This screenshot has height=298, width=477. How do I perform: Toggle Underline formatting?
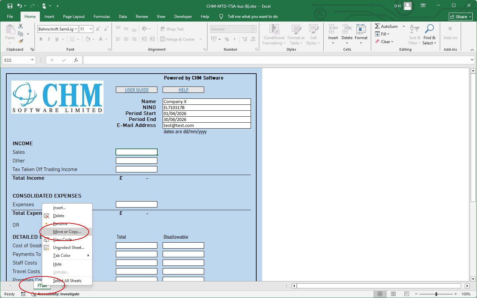click(x=57, y=39)
